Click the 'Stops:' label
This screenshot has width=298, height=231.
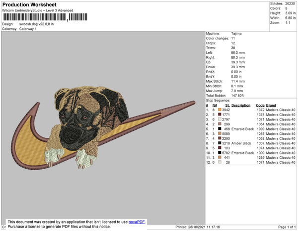coord(211,43)
